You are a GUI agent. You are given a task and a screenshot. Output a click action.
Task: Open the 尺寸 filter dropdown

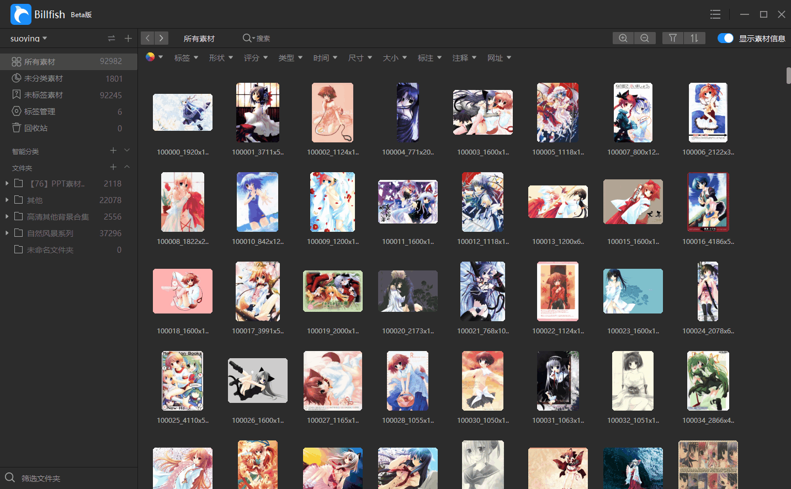coord(360,58)
